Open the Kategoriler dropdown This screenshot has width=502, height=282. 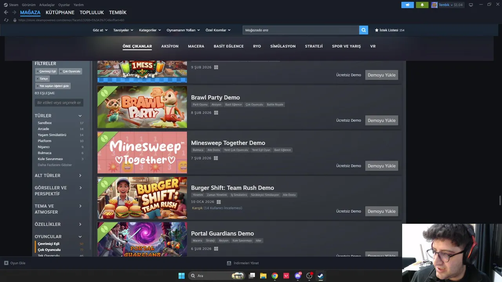(x=150, y=30)
